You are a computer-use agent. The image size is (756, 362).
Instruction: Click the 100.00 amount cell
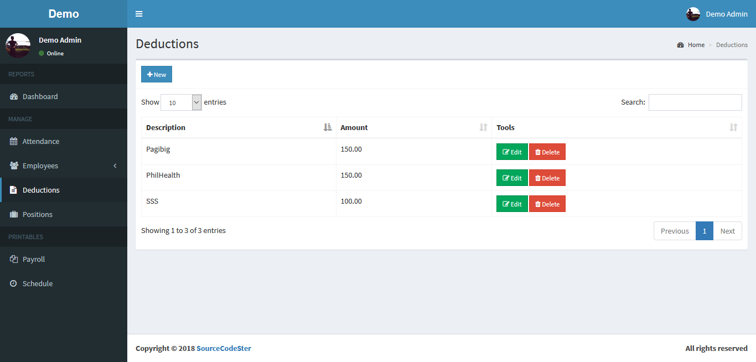[x=413, y=204]
